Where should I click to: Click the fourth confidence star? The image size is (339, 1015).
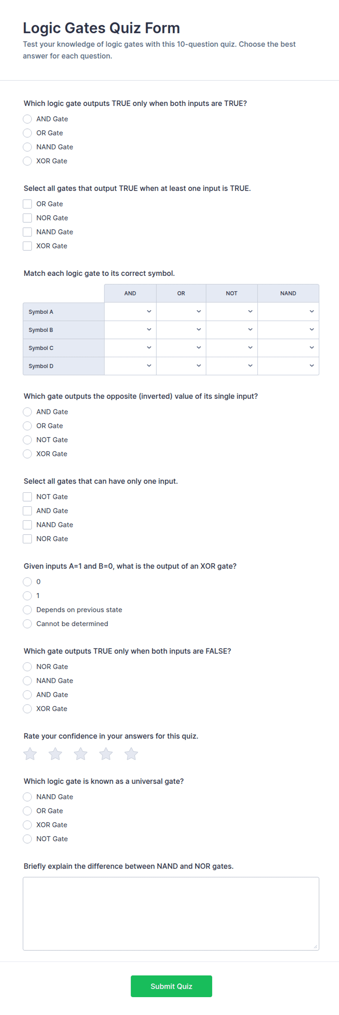(x=106, y=754)
